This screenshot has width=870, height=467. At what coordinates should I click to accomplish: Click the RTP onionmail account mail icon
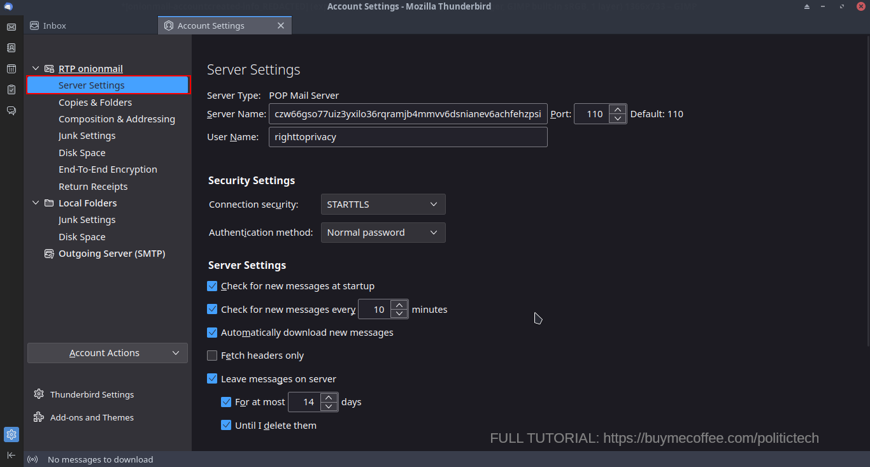point(49,69)
